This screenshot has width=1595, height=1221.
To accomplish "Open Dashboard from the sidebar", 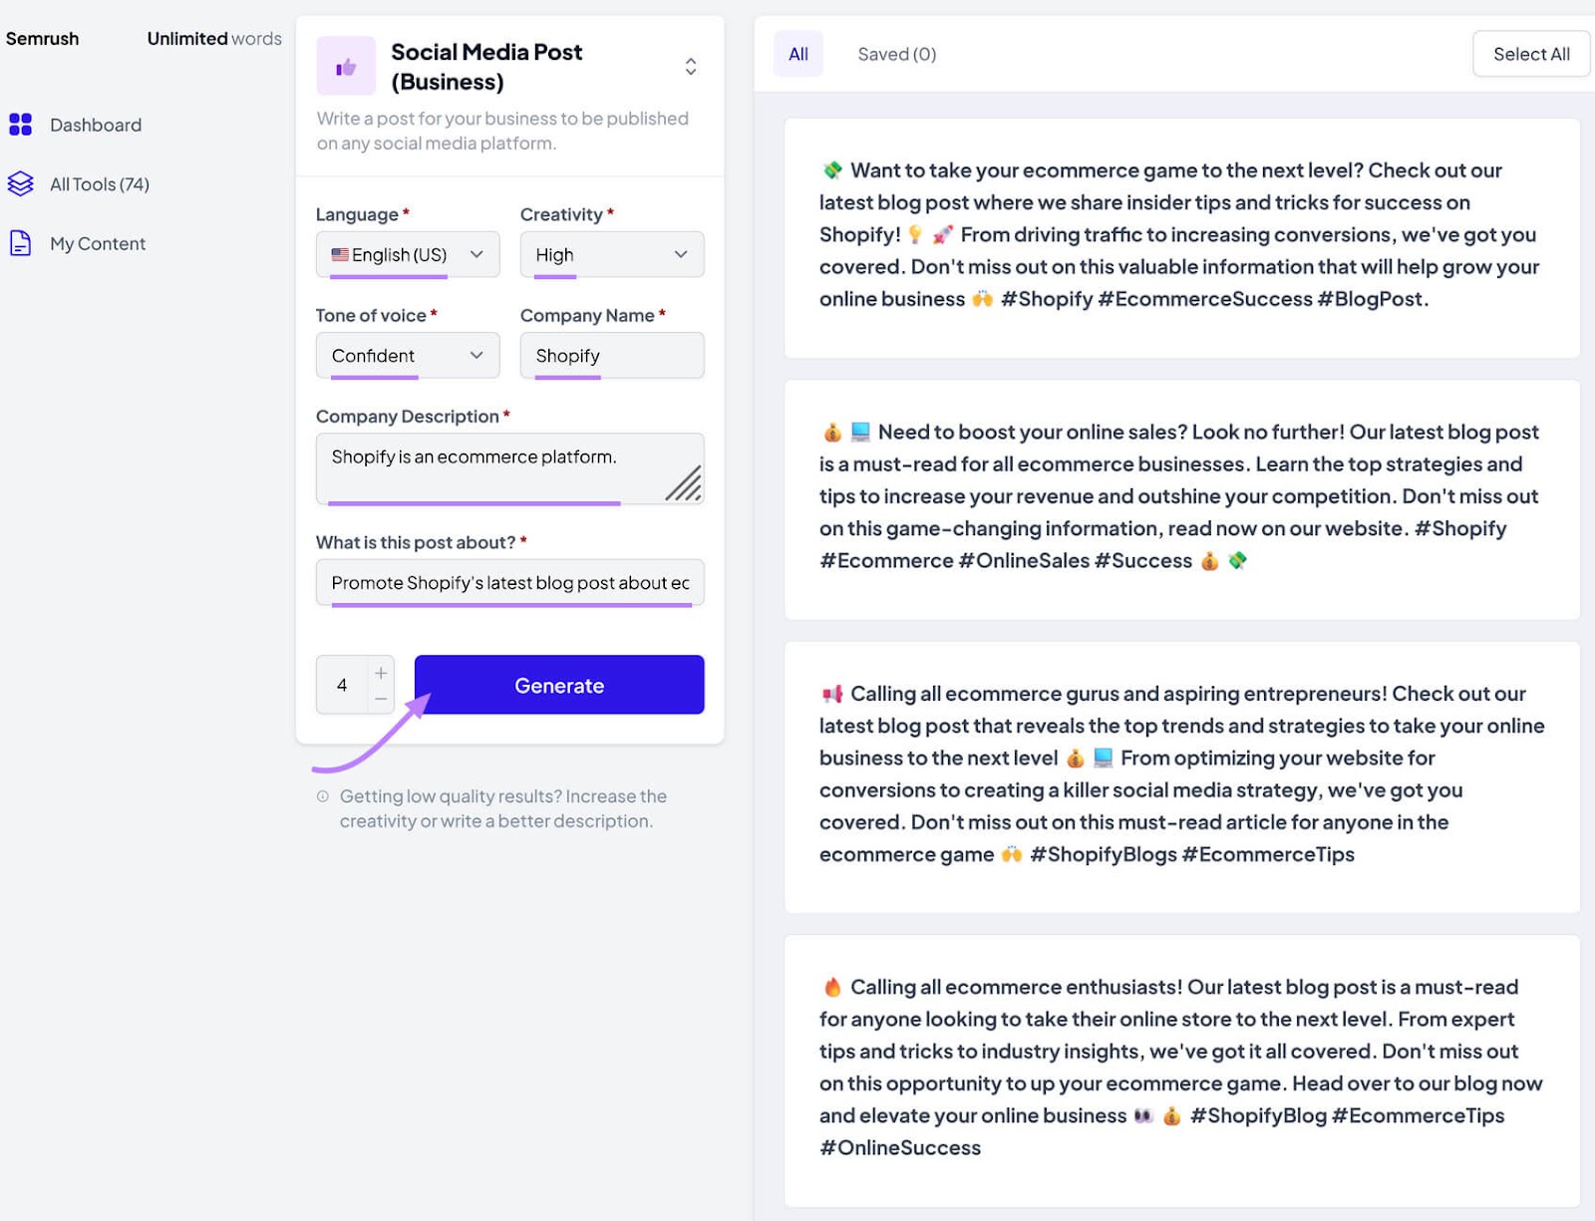I will click(x=95, y=125).
